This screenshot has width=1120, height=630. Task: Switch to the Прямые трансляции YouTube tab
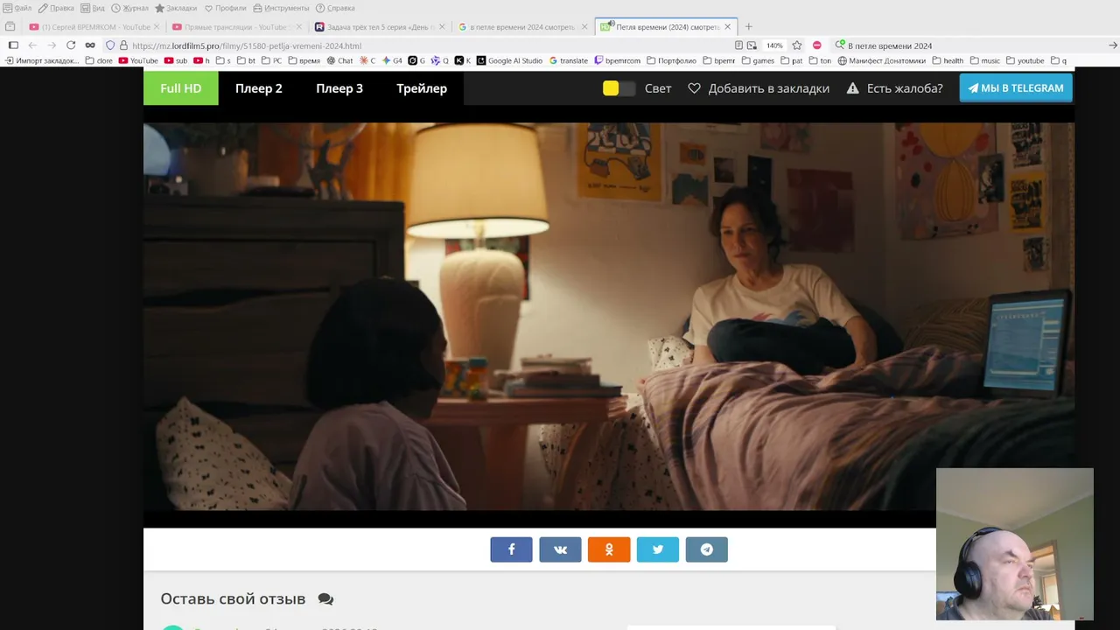[x=236, y=27]
